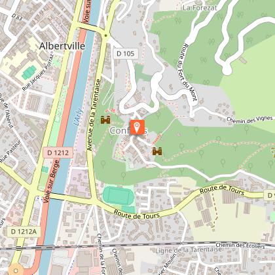The image size is (275, 275).
Task: Click the Rue Jacques Porraz street label
Action: pyautogui.click(x=37, y=72)
